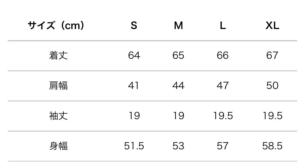Viewport: 305px width, 166px height.
Task: Select the S size column header
Action: tap(134, 25)
